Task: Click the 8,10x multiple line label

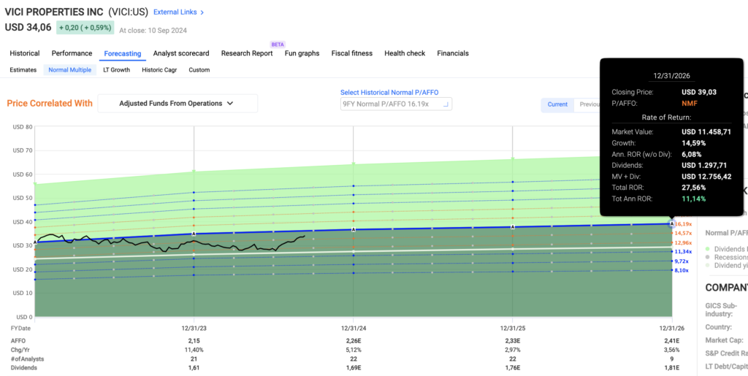Action: (x=682, y=270)
